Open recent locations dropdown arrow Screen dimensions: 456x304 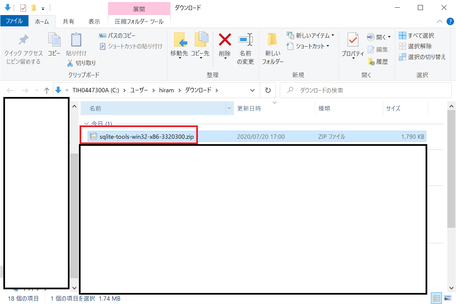tap(36, 90)
